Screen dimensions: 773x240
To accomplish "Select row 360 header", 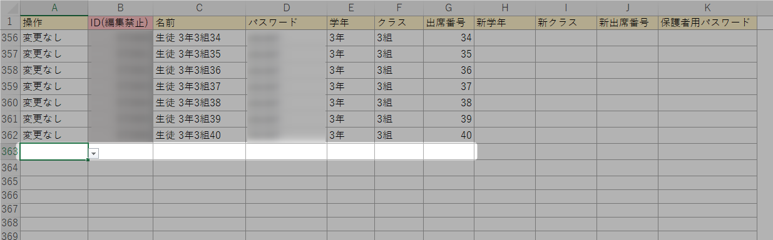I will [10, 102].
